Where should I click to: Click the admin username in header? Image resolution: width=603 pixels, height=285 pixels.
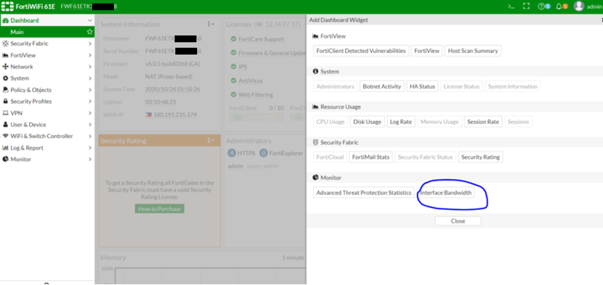(593, 7)
